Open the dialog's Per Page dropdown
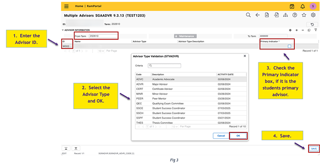 pos(175,126)
